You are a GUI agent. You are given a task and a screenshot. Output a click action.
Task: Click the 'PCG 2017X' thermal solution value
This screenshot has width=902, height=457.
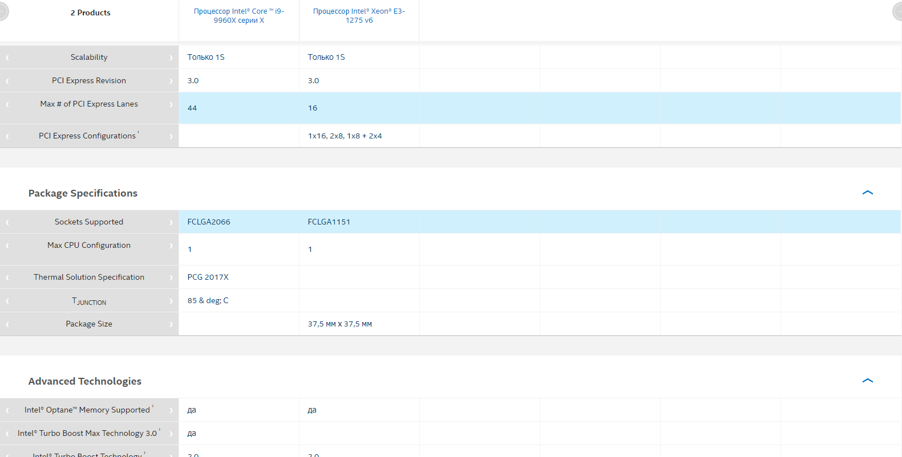pos(208,277)
